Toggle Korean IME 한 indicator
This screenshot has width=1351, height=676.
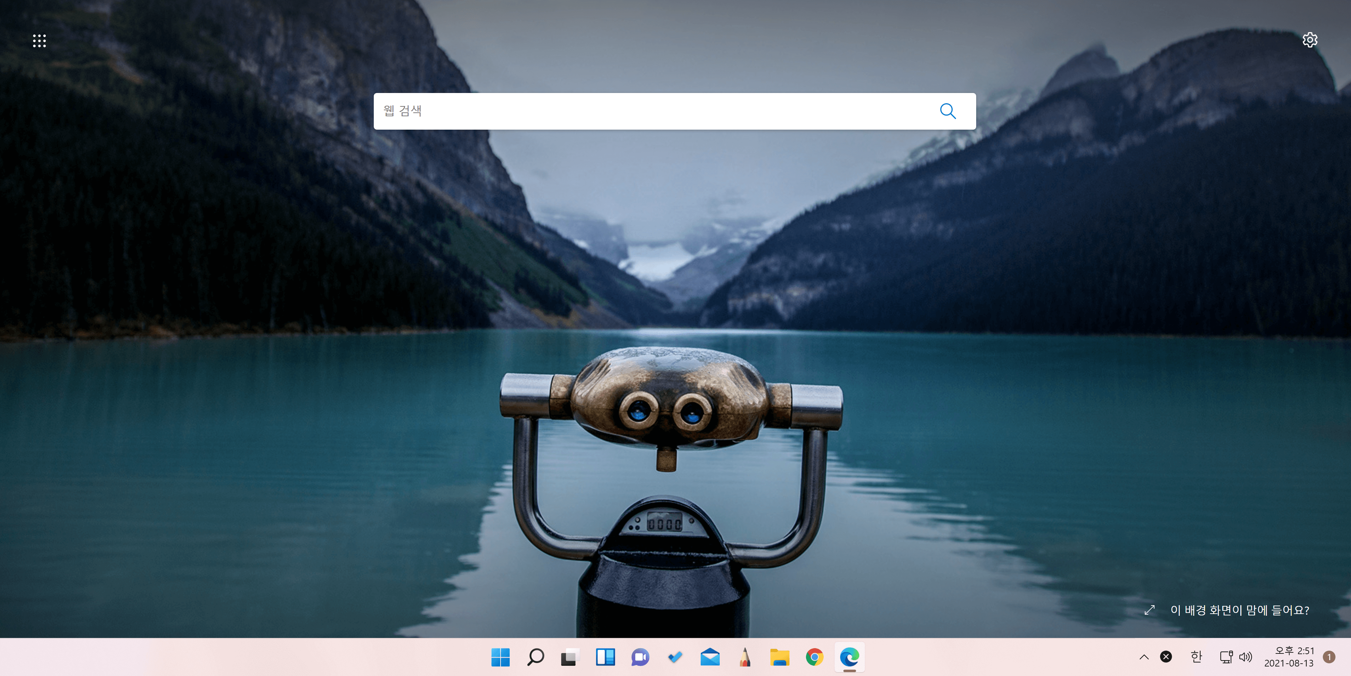click(1196, 657)
